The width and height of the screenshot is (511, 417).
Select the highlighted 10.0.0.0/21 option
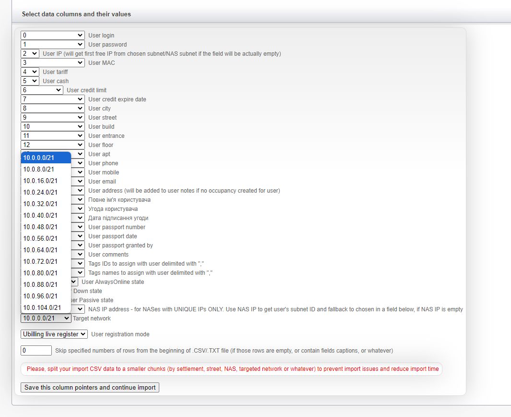click(x=46, y=158)
